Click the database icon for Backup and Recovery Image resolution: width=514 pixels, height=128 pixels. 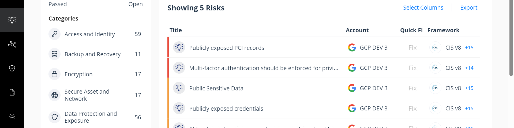coord(54,54)
